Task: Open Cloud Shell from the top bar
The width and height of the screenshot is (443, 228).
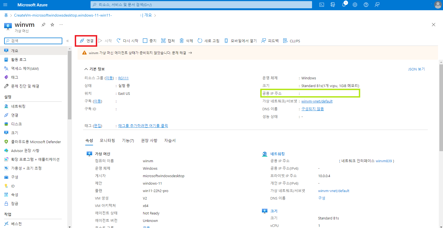Action: (x=322, y=5)
